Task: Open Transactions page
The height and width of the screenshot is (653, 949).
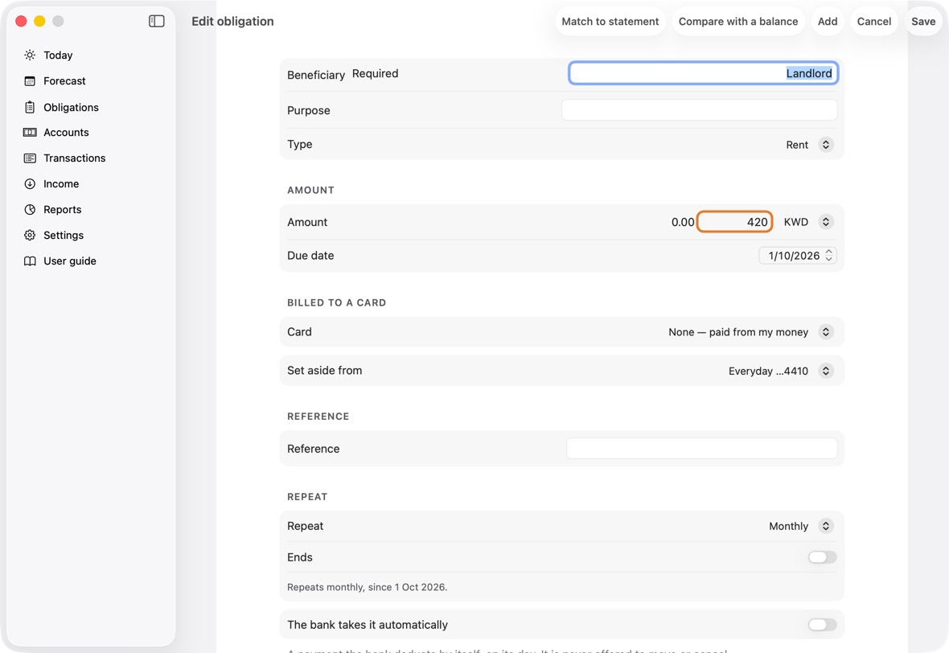Action: (75, 158)
